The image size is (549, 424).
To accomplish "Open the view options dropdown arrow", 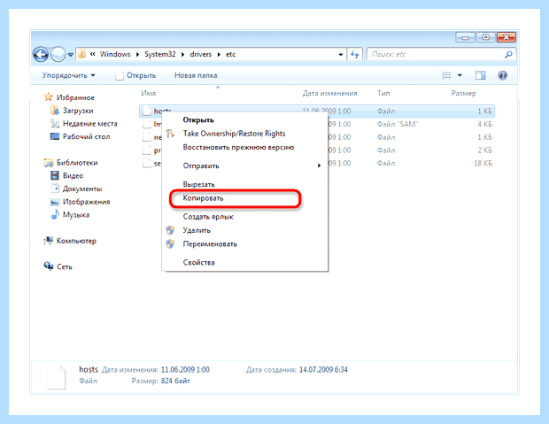I will 460,75.
